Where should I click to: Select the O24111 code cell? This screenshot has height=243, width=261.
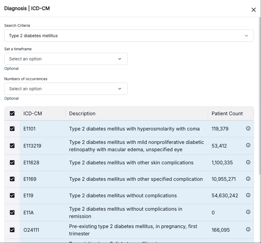point(31,230)
